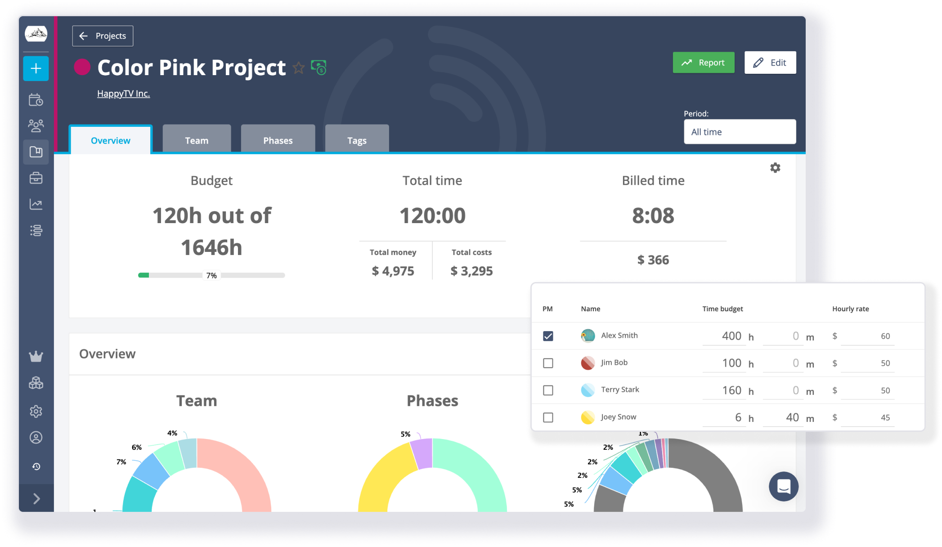Screen dimensions: 942x547
Task: Click the briefcase icon in sidebar
Action: [x=36, y=178]
